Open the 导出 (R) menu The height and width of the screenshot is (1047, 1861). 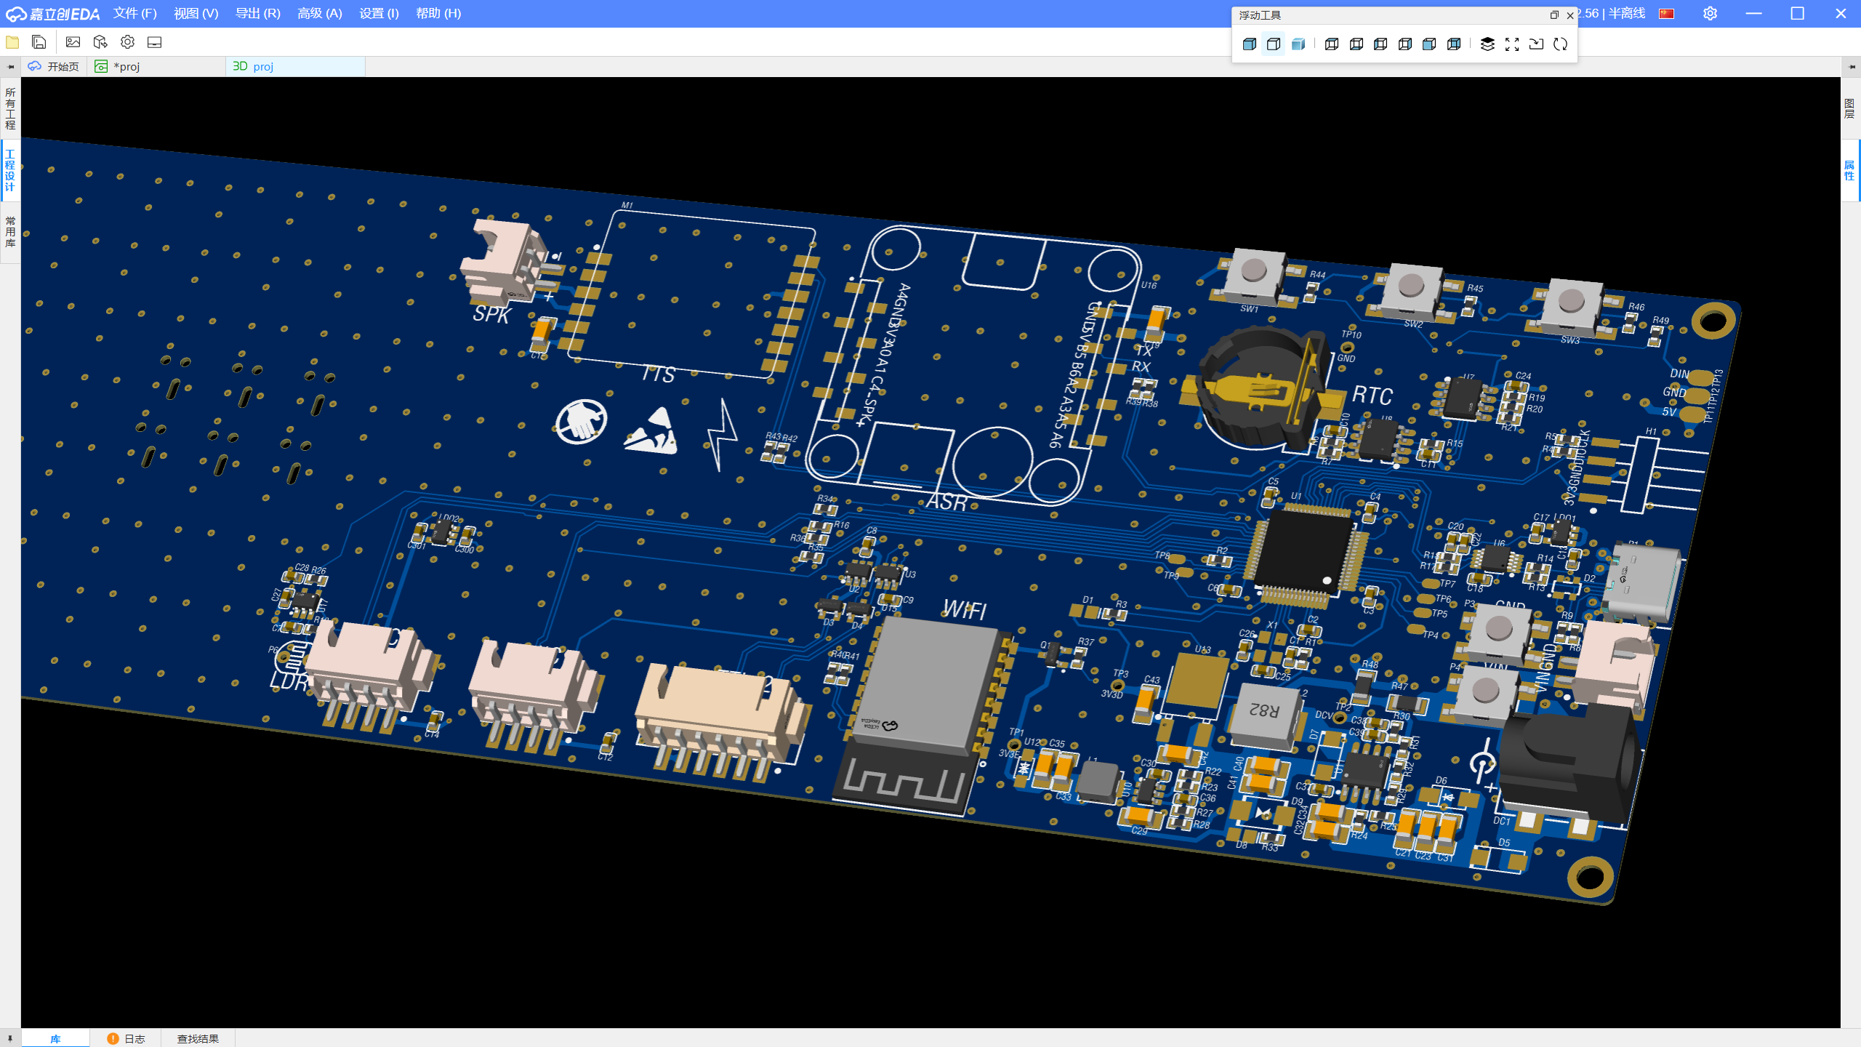point(257,13)
